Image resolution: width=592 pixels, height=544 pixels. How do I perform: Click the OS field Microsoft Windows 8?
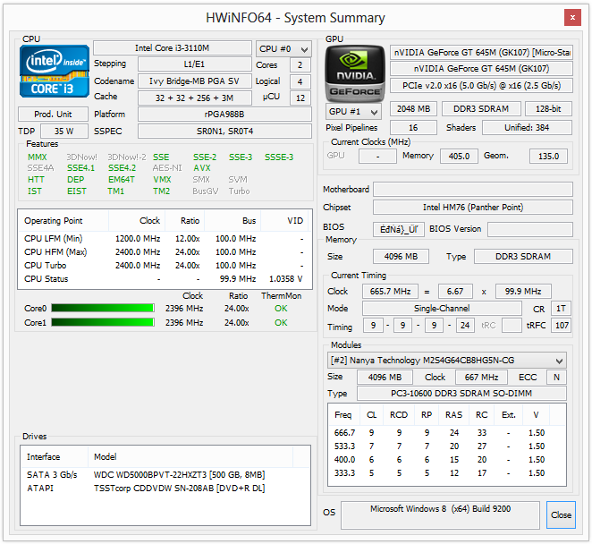pos(440,515)
